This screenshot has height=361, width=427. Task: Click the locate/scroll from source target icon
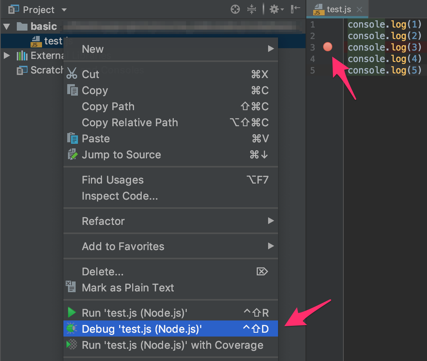235,9
